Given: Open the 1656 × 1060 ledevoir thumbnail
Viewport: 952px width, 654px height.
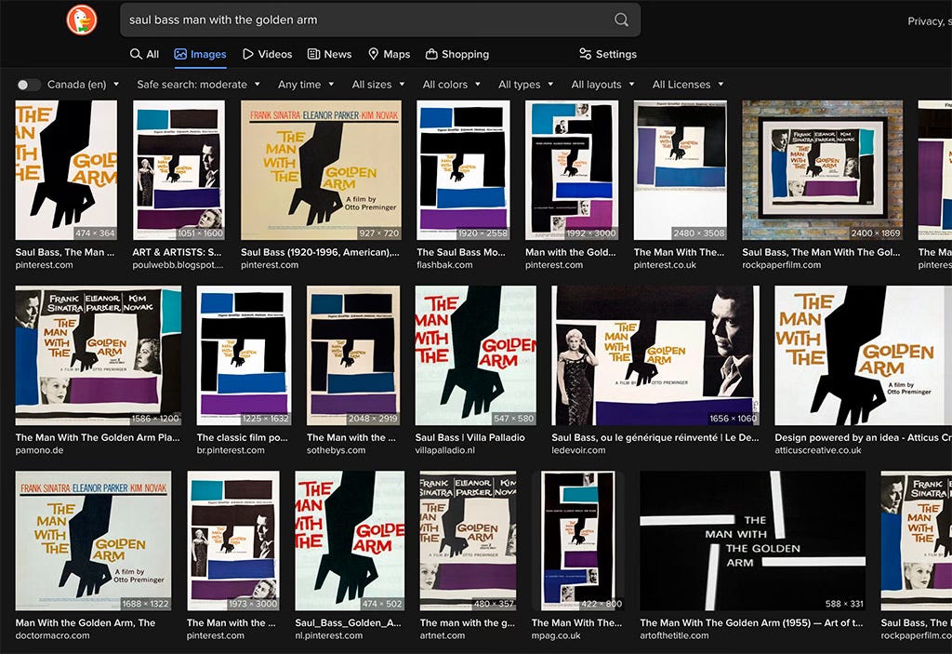Looking at the screenshot, I should pyautogui.click(x=655, y=355).
